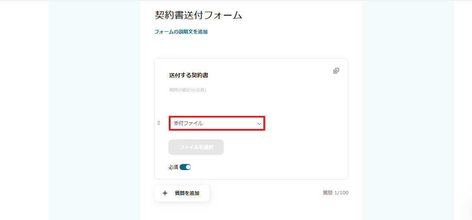Toggle the 必須 switch off
The height and width of the screenshot is (220, 472).
tap(185, 167)
